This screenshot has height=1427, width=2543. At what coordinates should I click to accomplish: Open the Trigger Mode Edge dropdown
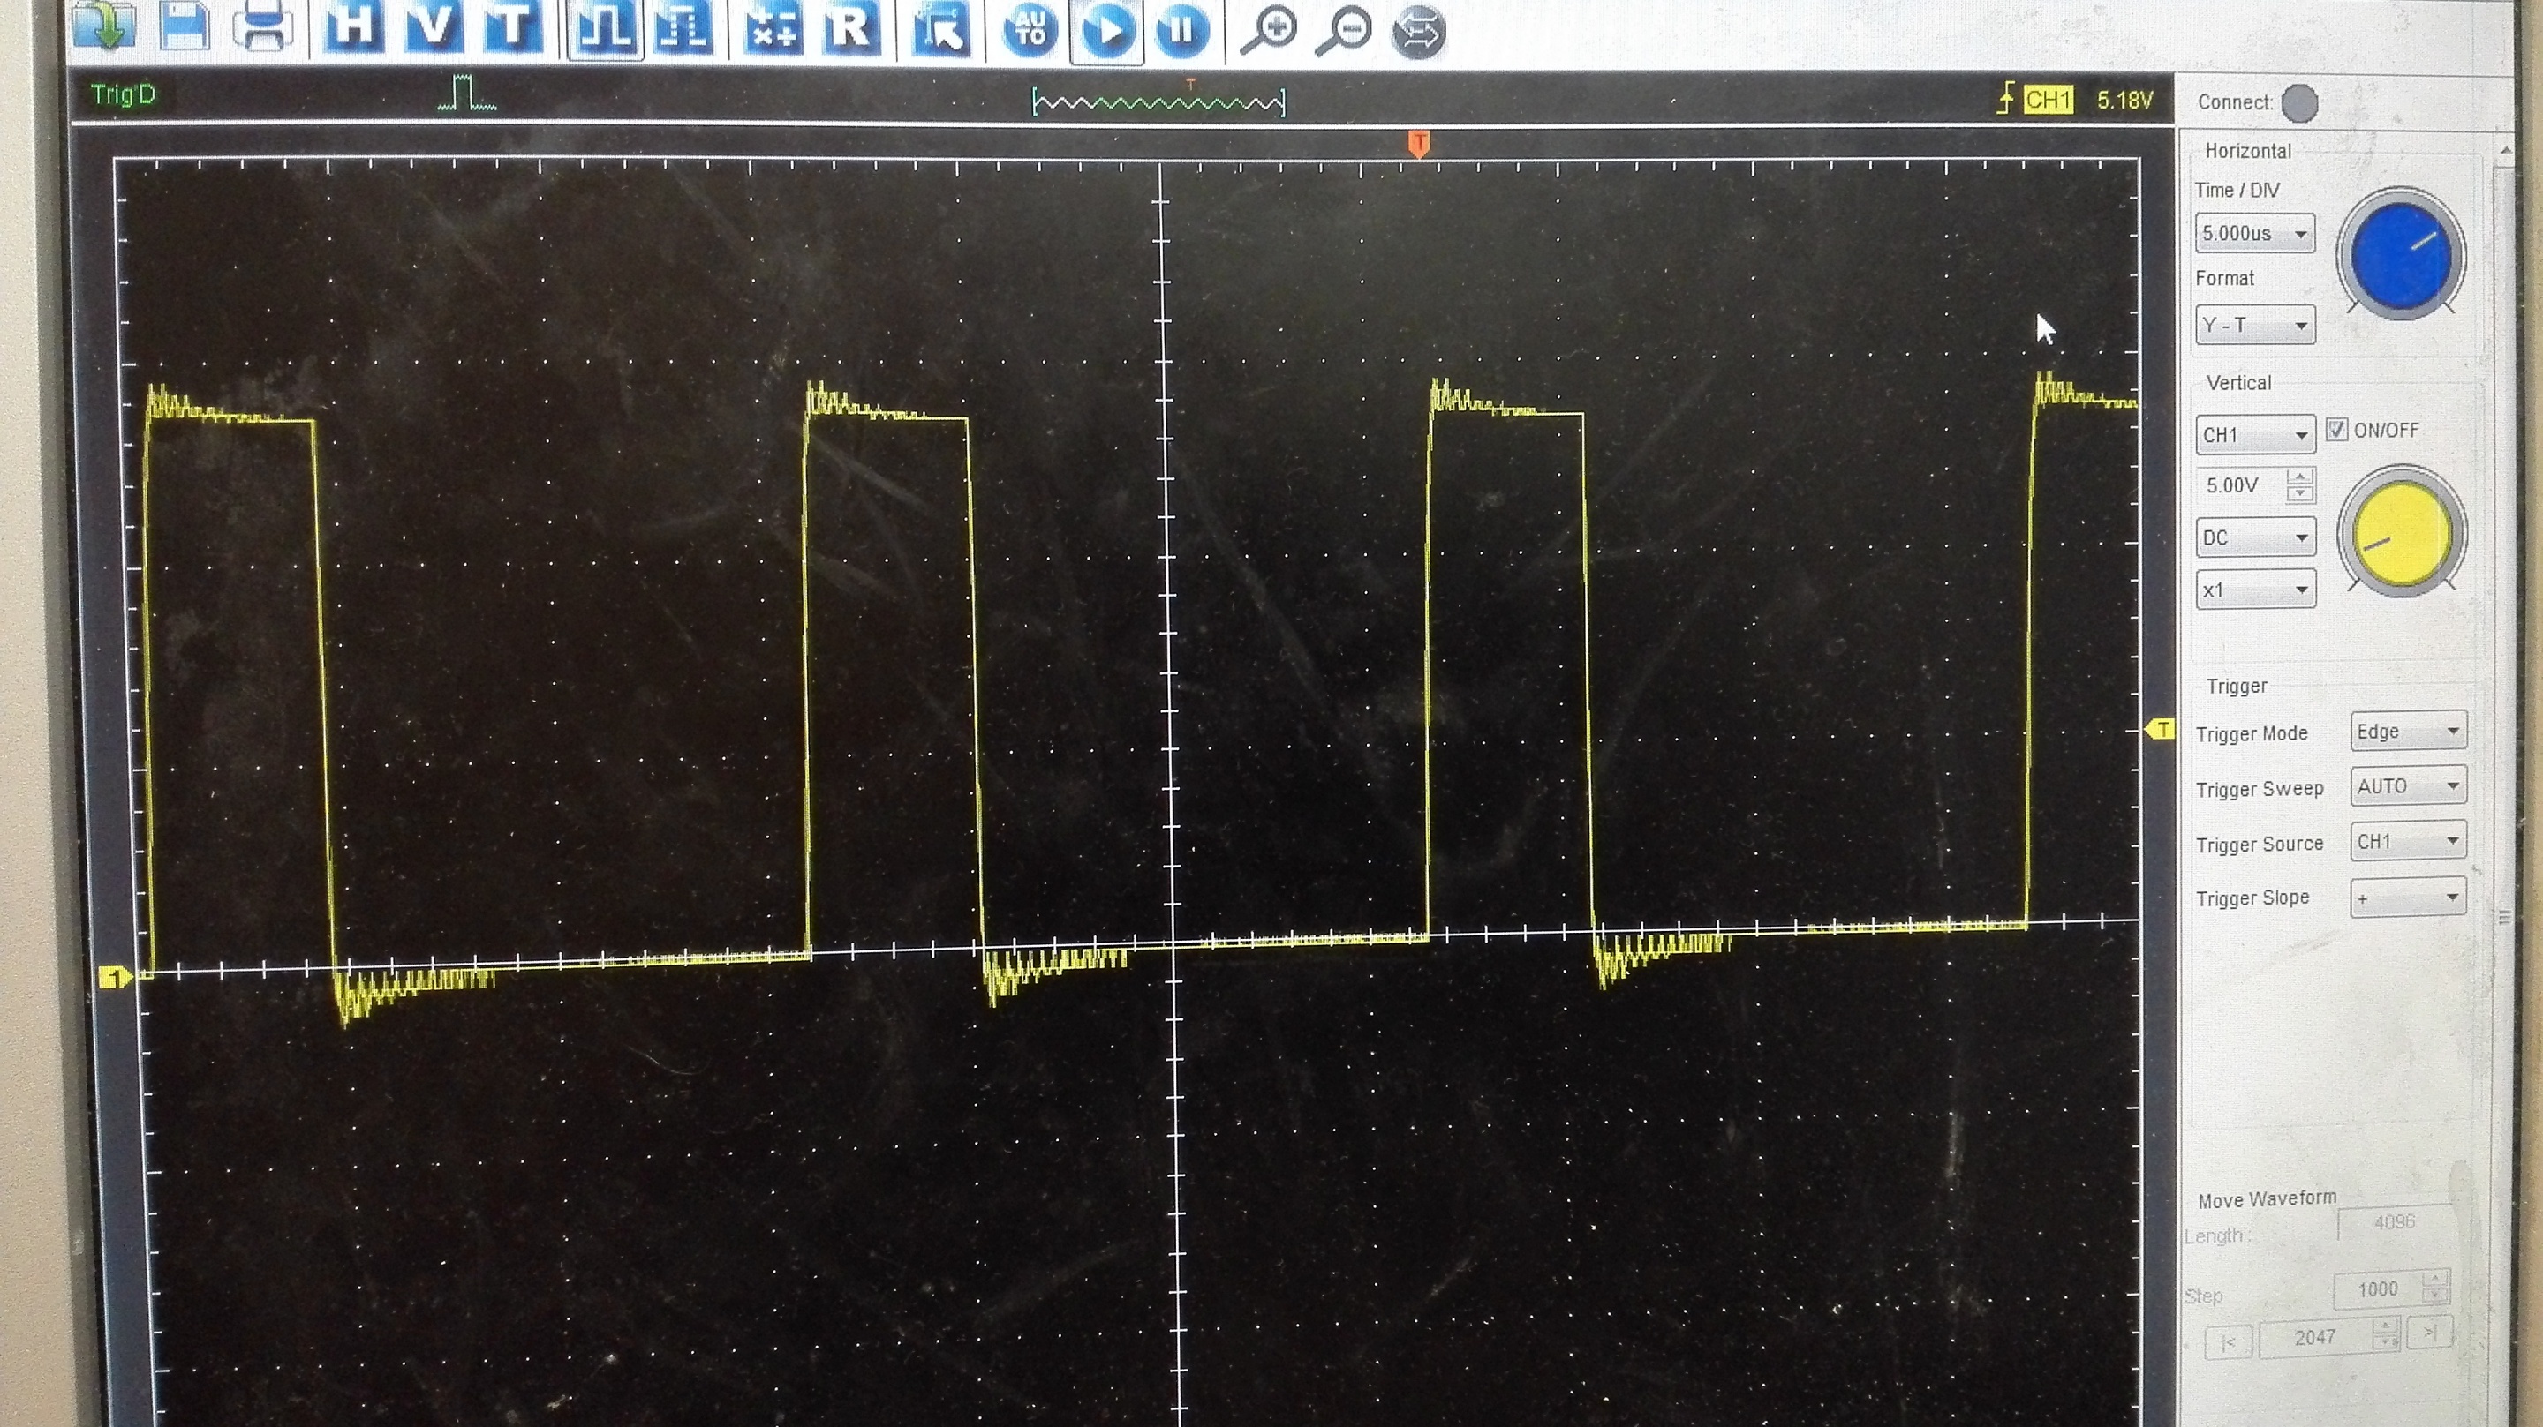click(x=2408, y=732)
